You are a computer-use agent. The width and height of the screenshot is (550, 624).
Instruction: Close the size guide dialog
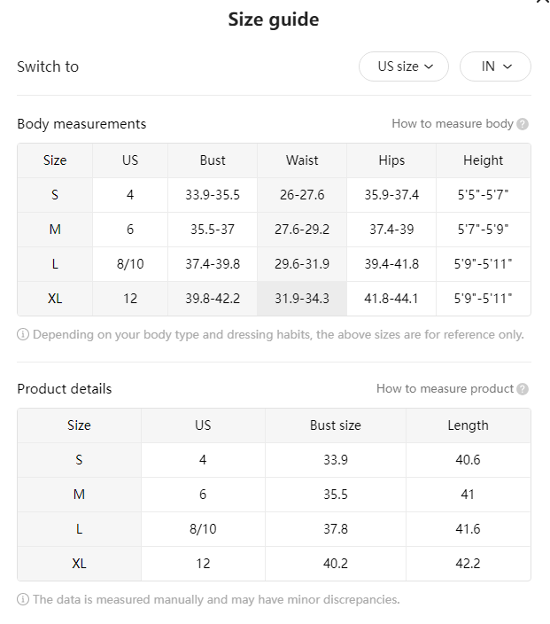click(x=543, y=1)
